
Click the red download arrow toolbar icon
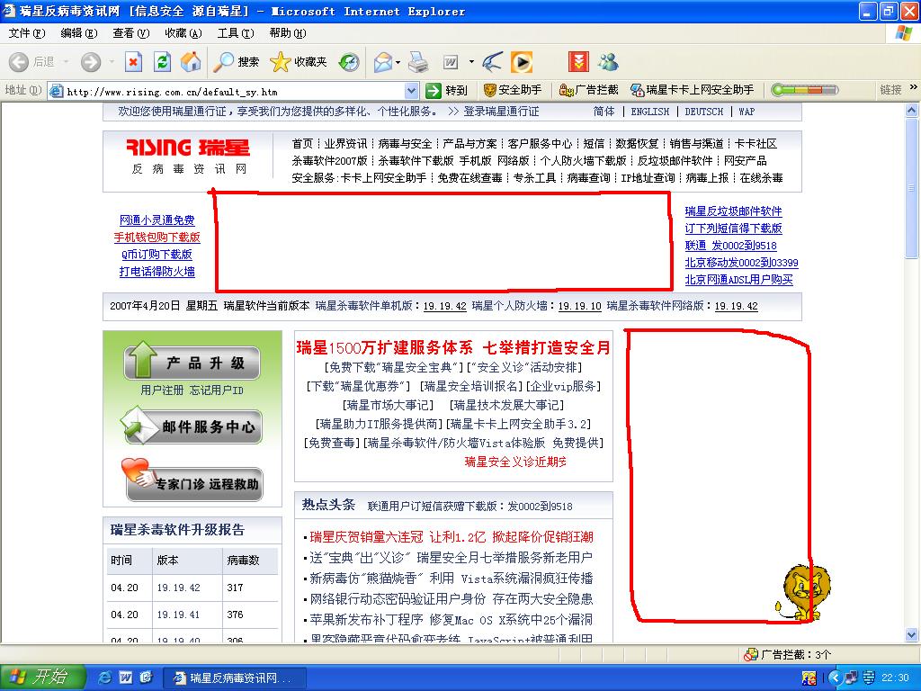(x=578, y=62)
